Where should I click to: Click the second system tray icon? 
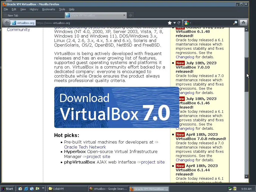[235, 189]
